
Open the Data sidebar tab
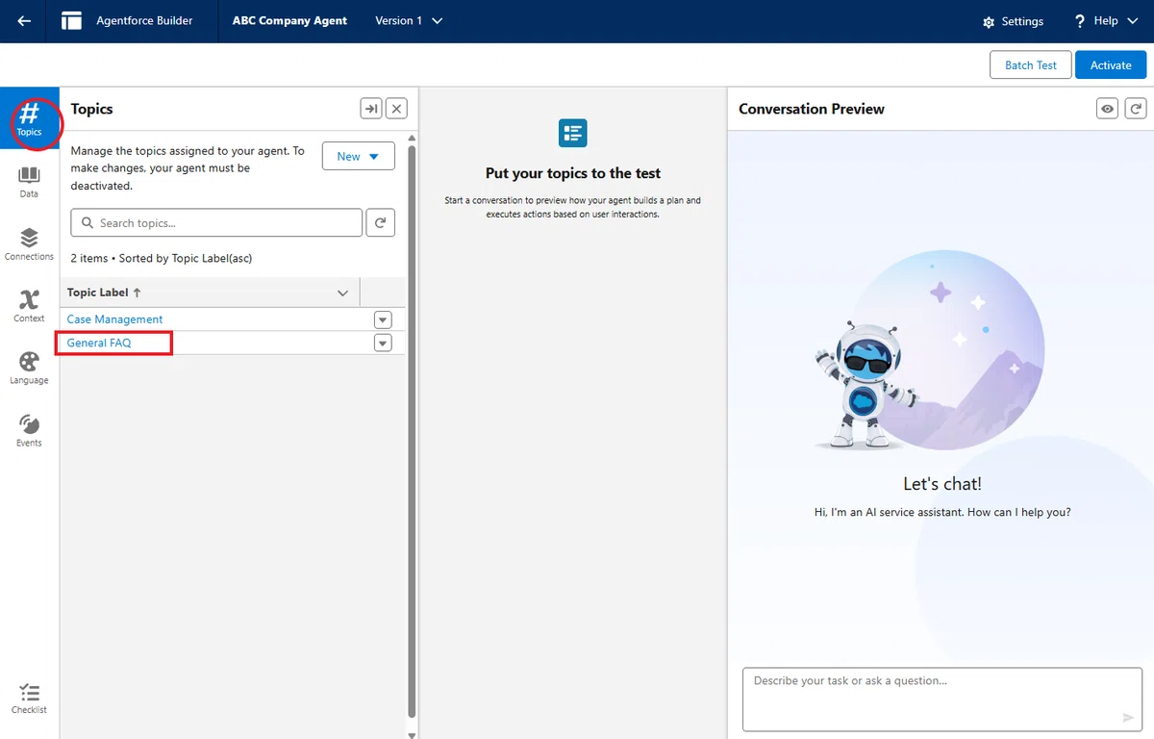29,182
